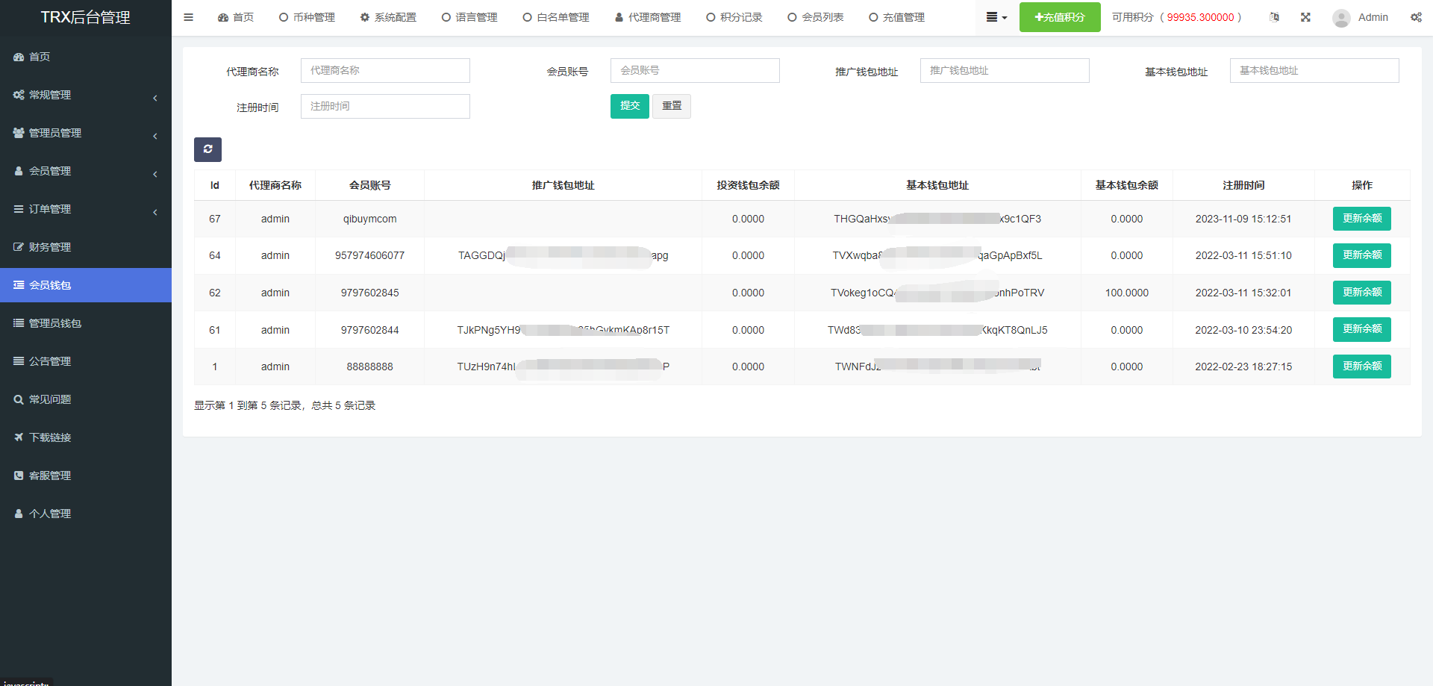Image resolution: width=1433 pixels, height=686 pixels.
Task: Focus the 推广钱包地址 search field
Action: [1005, 71]
